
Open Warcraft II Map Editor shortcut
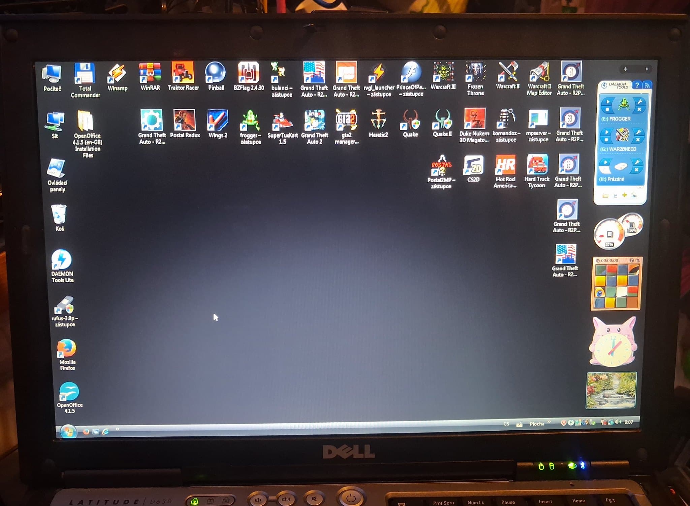coord(539,79)
